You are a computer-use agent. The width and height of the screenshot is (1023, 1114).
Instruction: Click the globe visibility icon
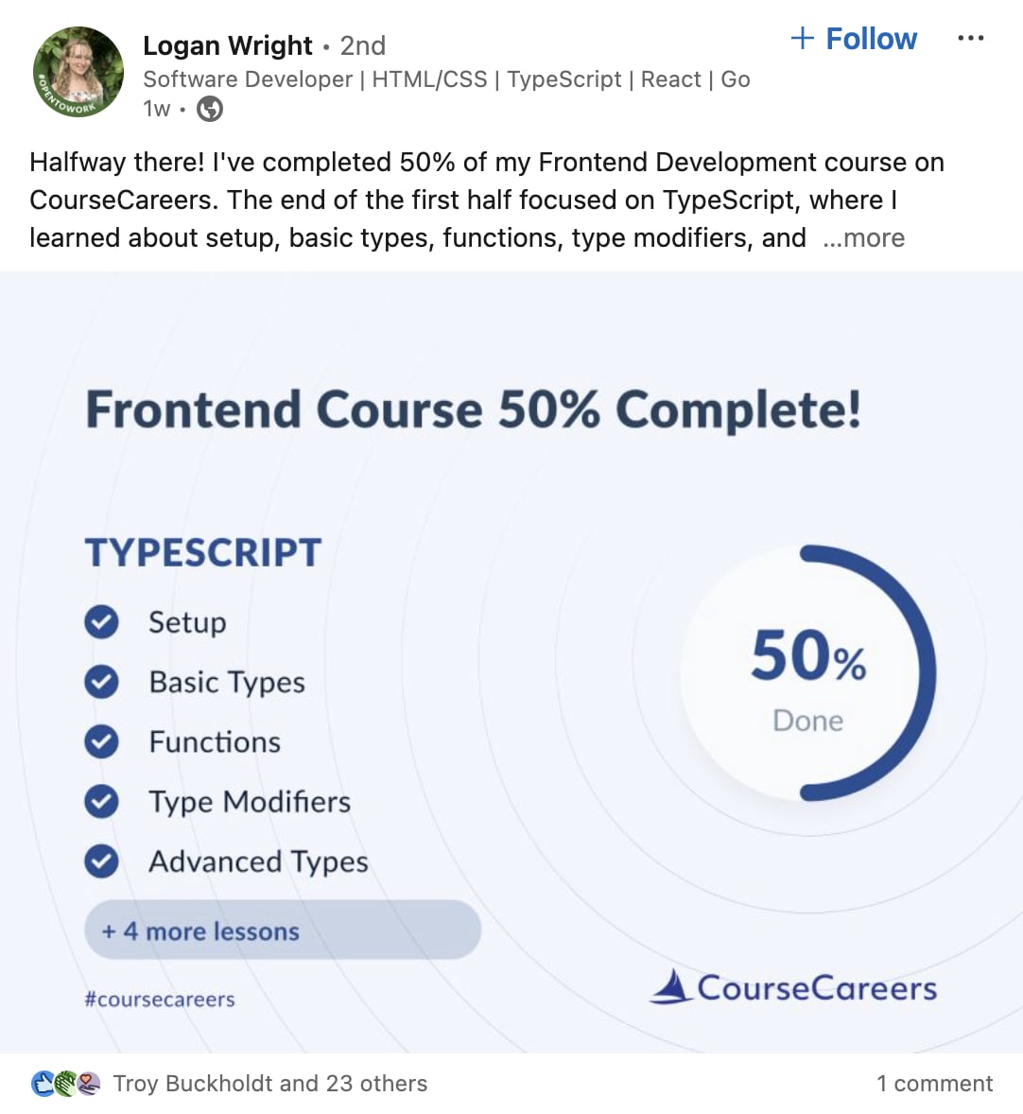point(210,109)
